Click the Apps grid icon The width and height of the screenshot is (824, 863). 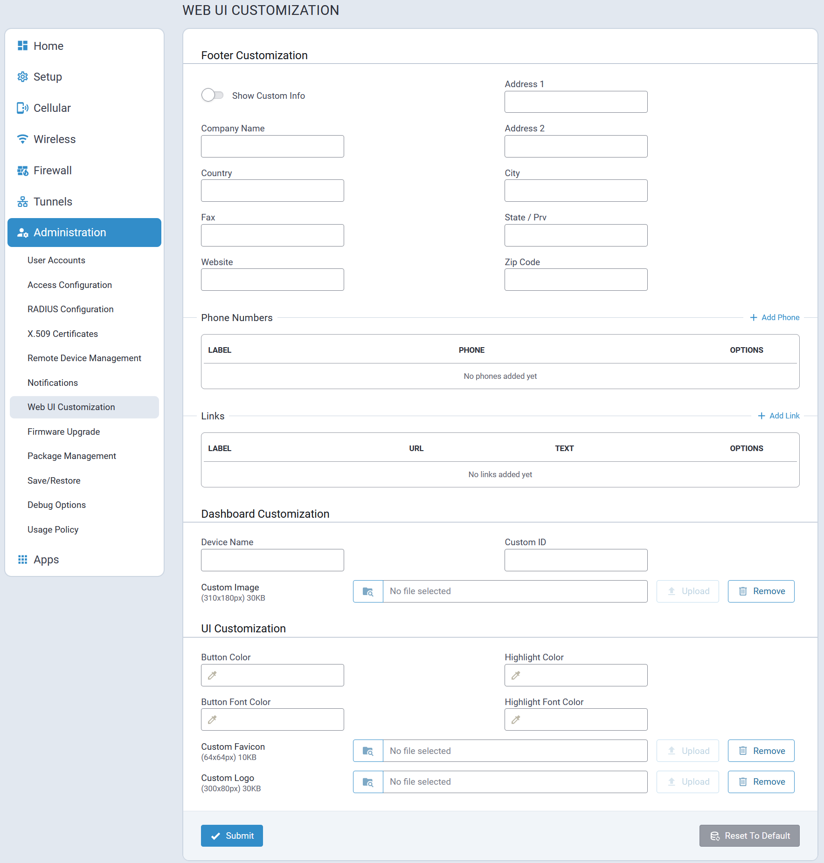pos(22,560)
